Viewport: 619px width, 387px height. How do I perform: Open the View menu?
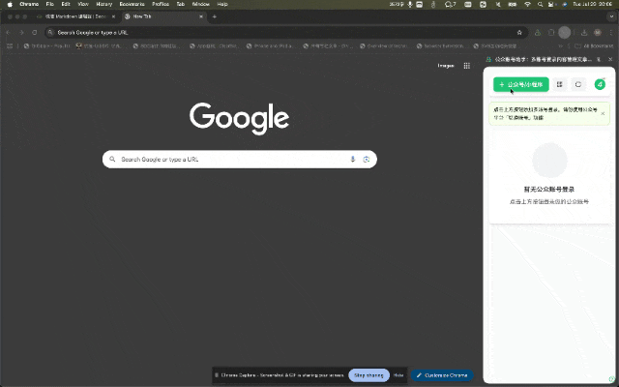(x=83, y=4)
